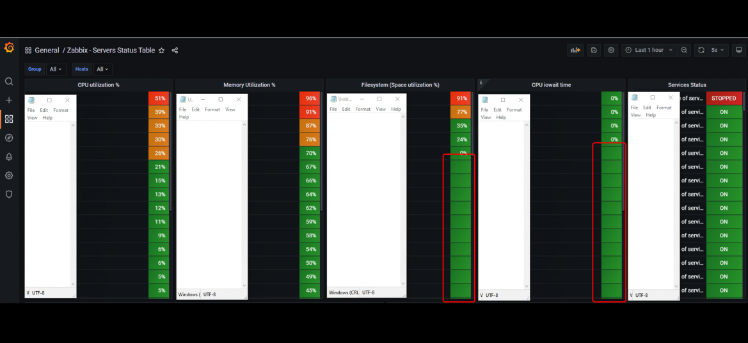Open the Group All variable dropdown
Screen dimensions: 748x343
click(x=56, y=69)
